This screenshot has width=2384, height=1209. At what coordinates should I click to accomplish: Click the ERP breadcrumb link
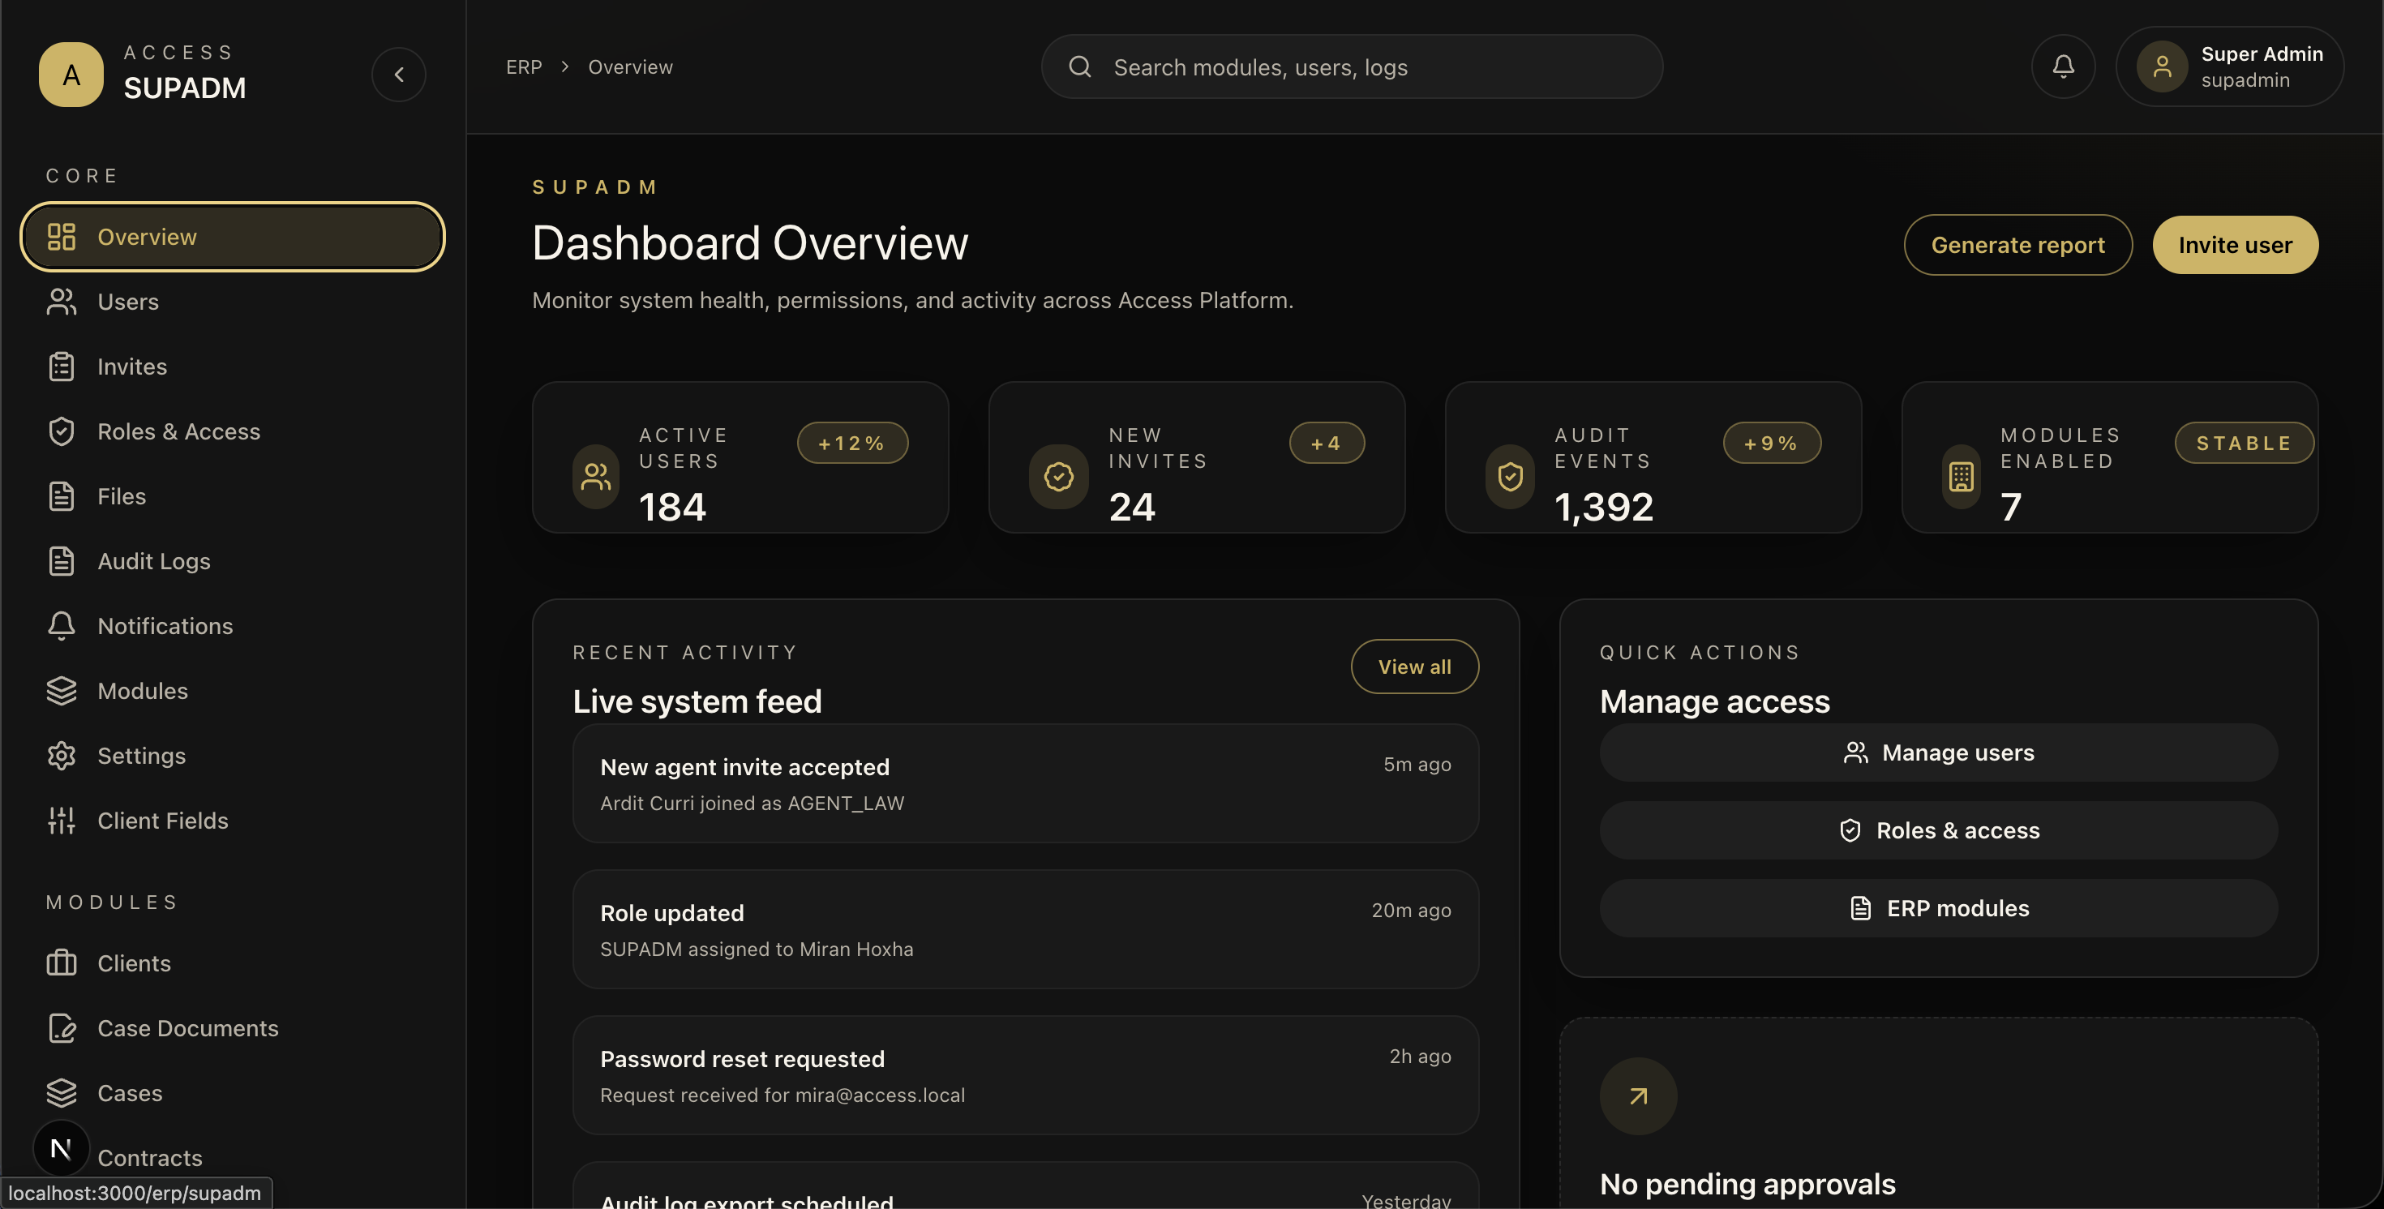(x=524, y=66)
